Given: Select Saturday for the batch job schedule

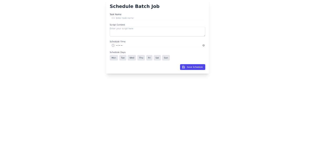Looking at the screenshot, I should [157, 58].
